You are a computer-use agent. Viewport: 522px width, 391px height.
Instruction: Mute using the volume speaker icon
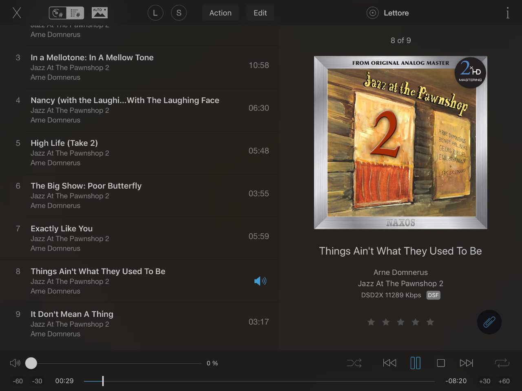coord(15,363)
